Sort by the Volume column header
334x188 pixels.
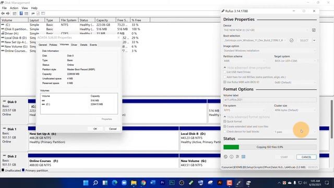click(x=14, y=20)
